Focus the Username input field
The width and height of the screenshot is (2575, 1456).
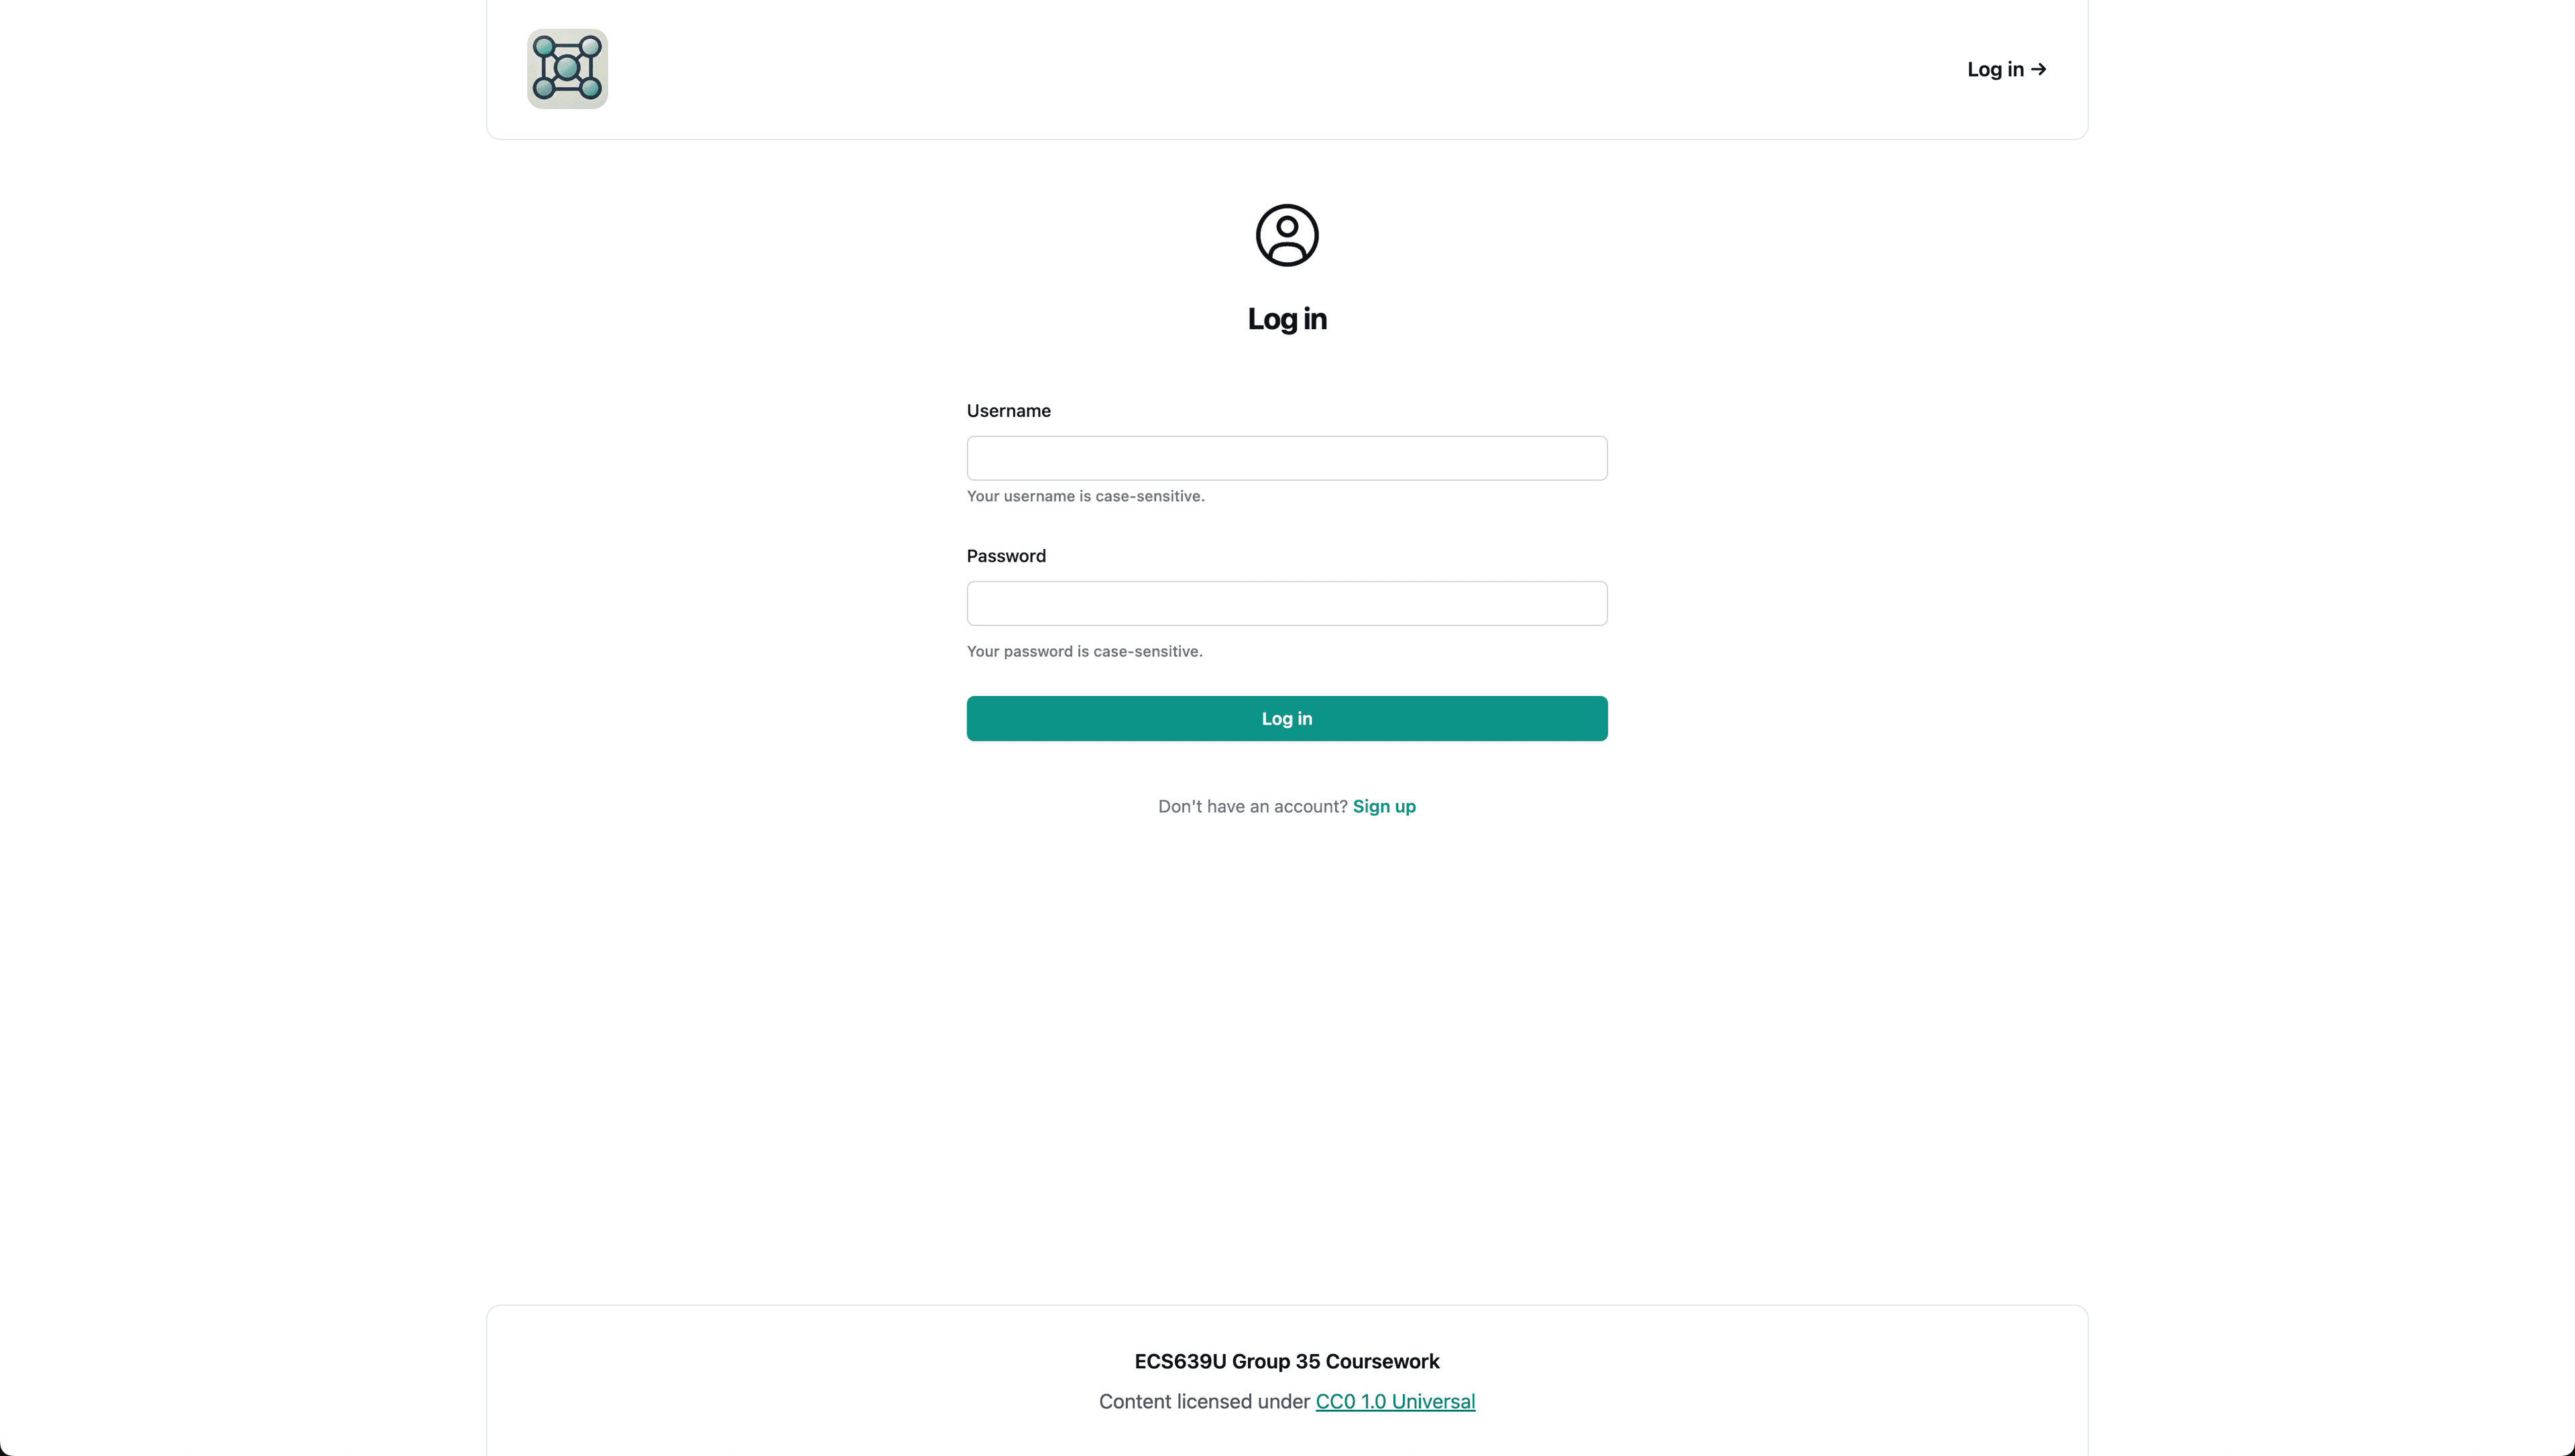[x=1287, y=458]
